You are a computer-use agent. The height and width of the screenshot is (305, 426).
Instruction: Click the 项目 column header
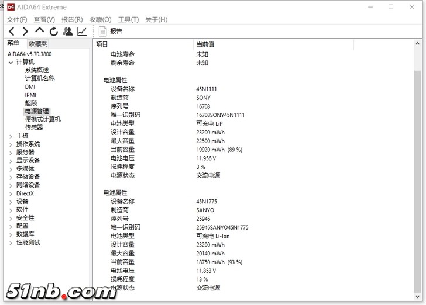point(102,44)
